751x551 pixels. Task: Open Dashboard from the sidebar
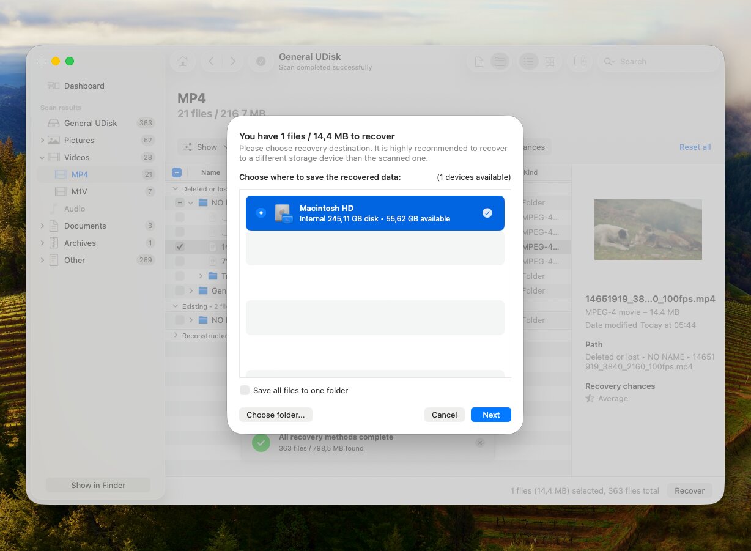[84, 86]
